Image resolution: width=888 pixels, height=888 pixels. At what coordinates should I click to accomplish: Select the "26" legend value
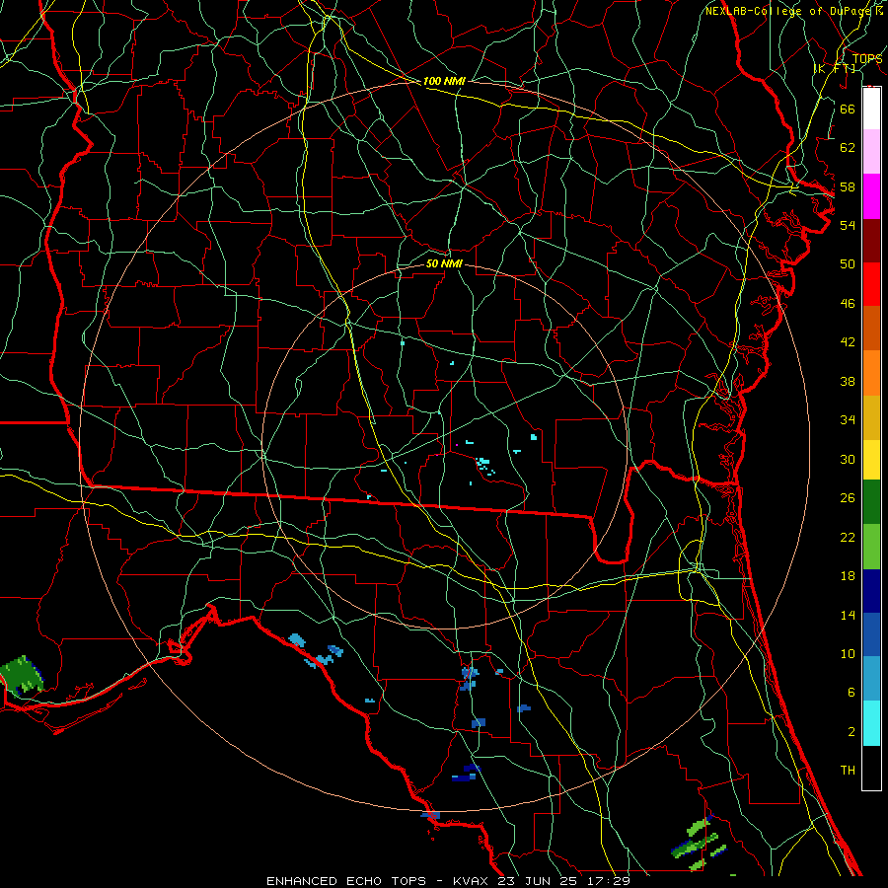coord(848,498)
